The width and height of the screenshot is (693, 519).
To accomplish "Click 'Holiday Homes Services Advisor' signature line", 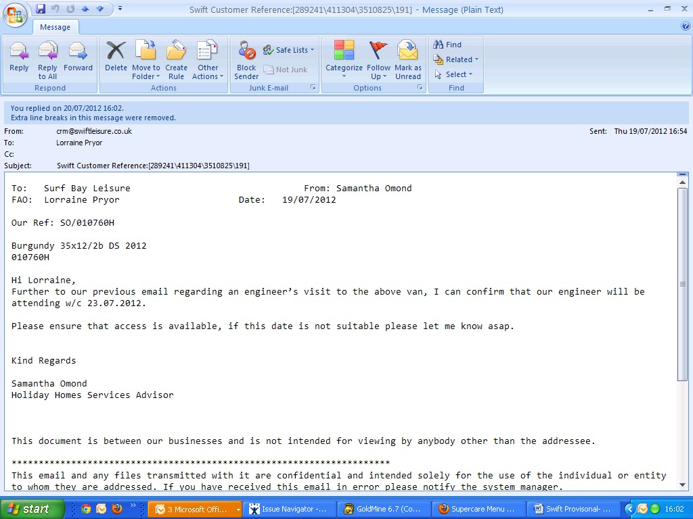I will click(x=92, y=395).
